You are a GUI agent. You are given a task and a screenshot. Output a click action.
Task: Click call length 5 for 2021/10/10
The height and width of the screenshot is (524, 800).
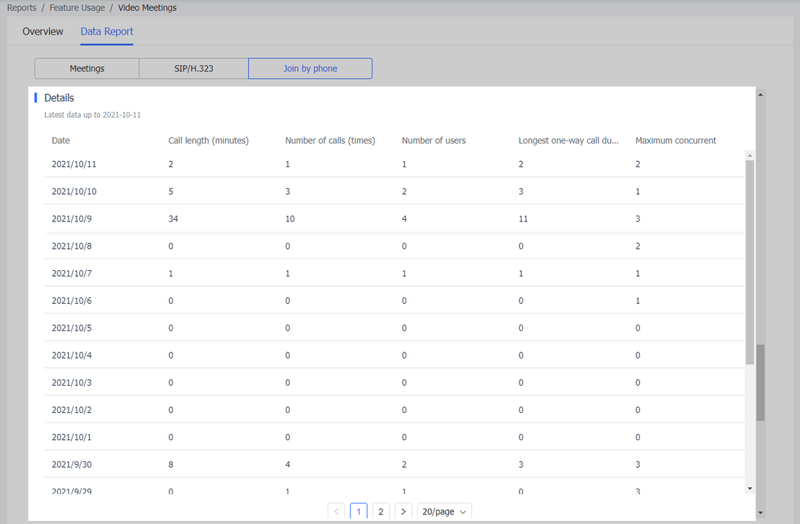tap(171, 191)
